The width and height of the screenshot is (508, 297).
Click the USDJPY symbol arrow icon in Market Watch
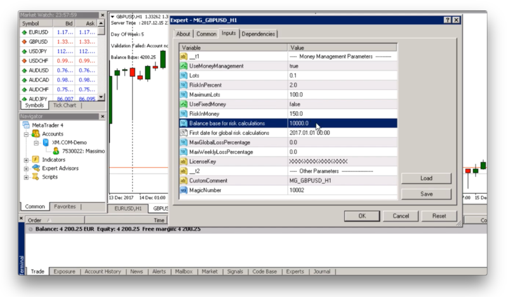tap(24, 52)
